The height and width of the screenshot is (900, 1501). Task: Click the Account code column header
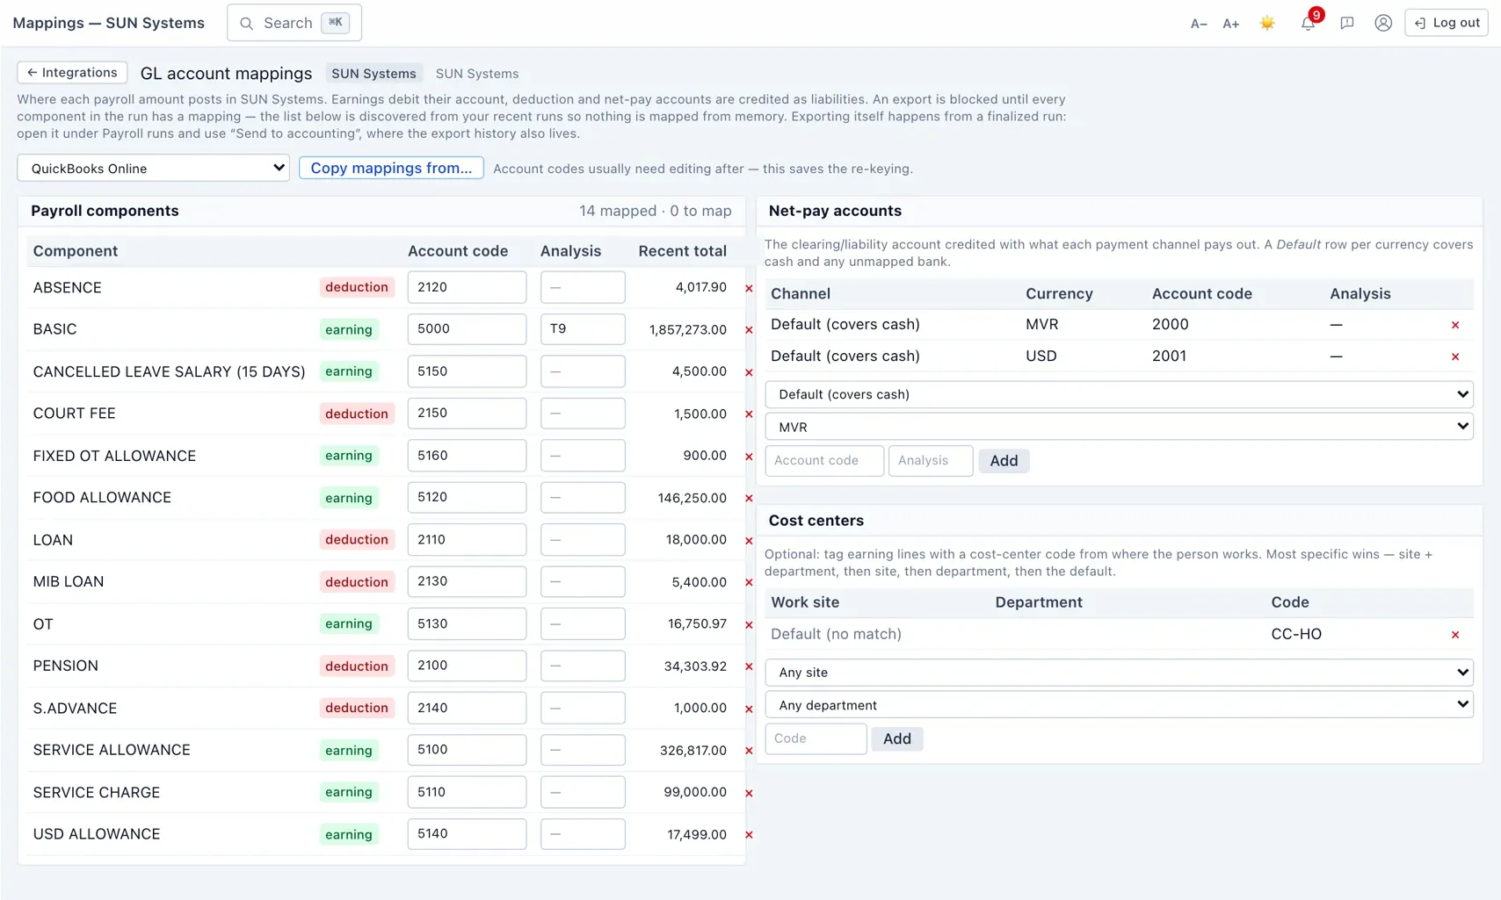(458, 251)
